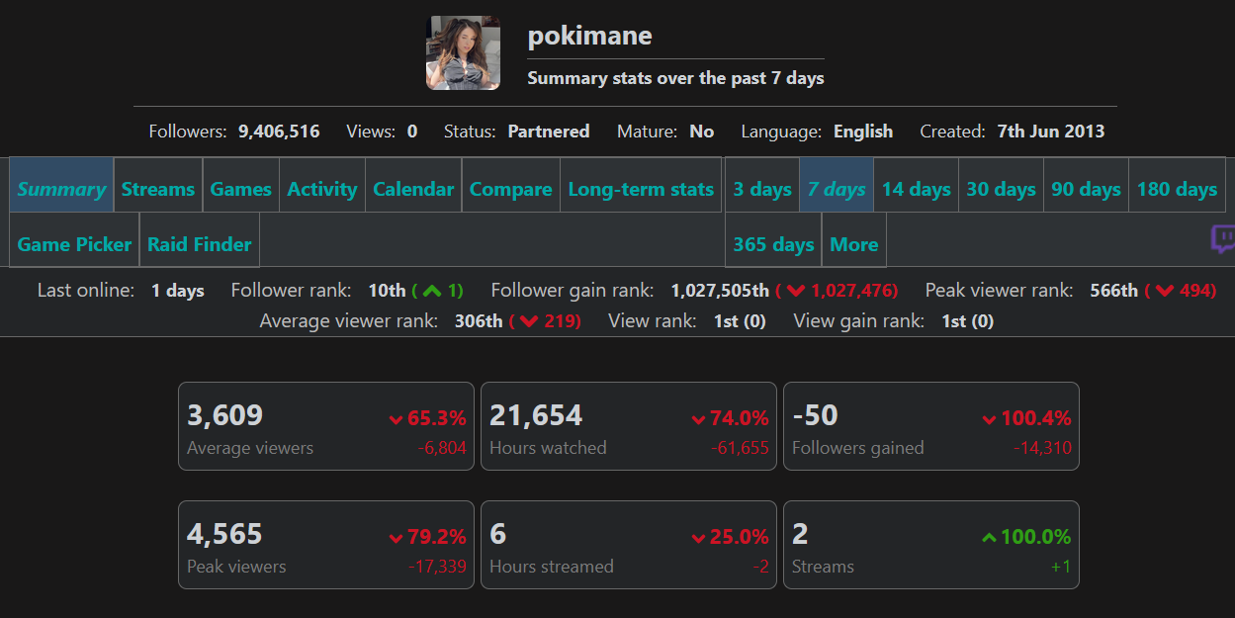Click 'Summary stats over the past 7 days'
This screenshot has height=618, width=1235.
(675, 78)
